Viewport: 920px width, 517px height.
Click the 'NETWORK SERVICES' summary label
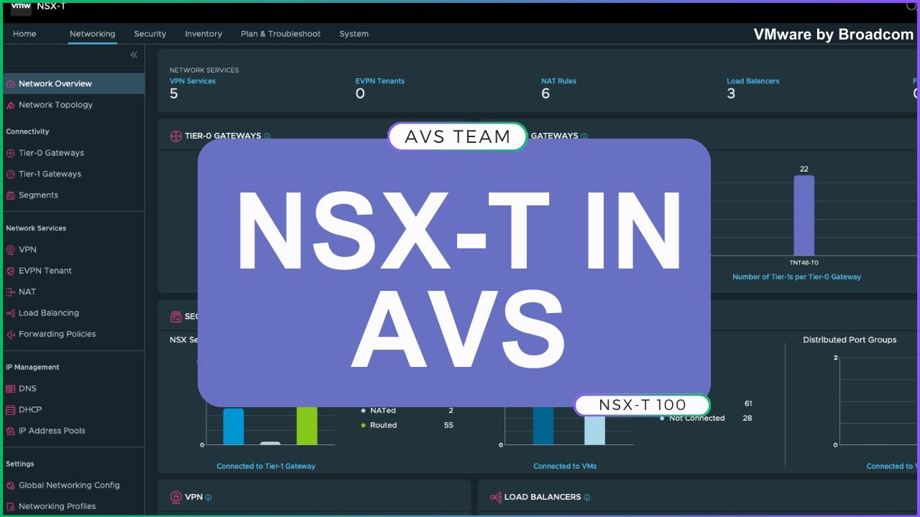click(x=204, y=70)
